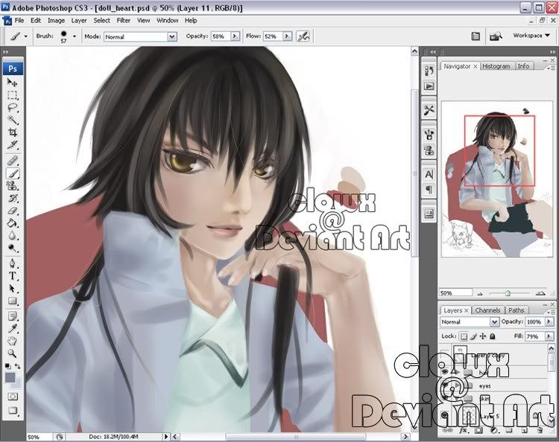559x442 pixels.
Task: Select the Clone Stamp tool
Action: (13, 186)
